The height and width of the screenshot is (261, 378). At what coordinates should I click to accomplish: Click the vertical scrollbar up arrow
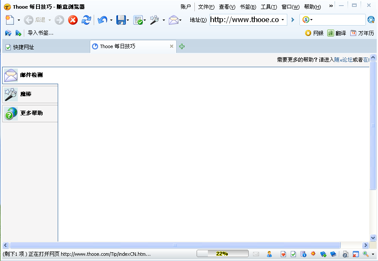[x=373, y=58]
